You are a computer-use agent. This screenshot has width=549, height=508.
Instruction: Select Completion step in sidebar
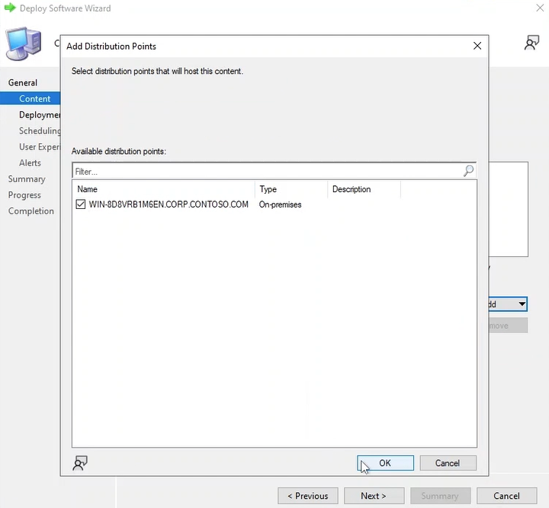coord(30,211)
